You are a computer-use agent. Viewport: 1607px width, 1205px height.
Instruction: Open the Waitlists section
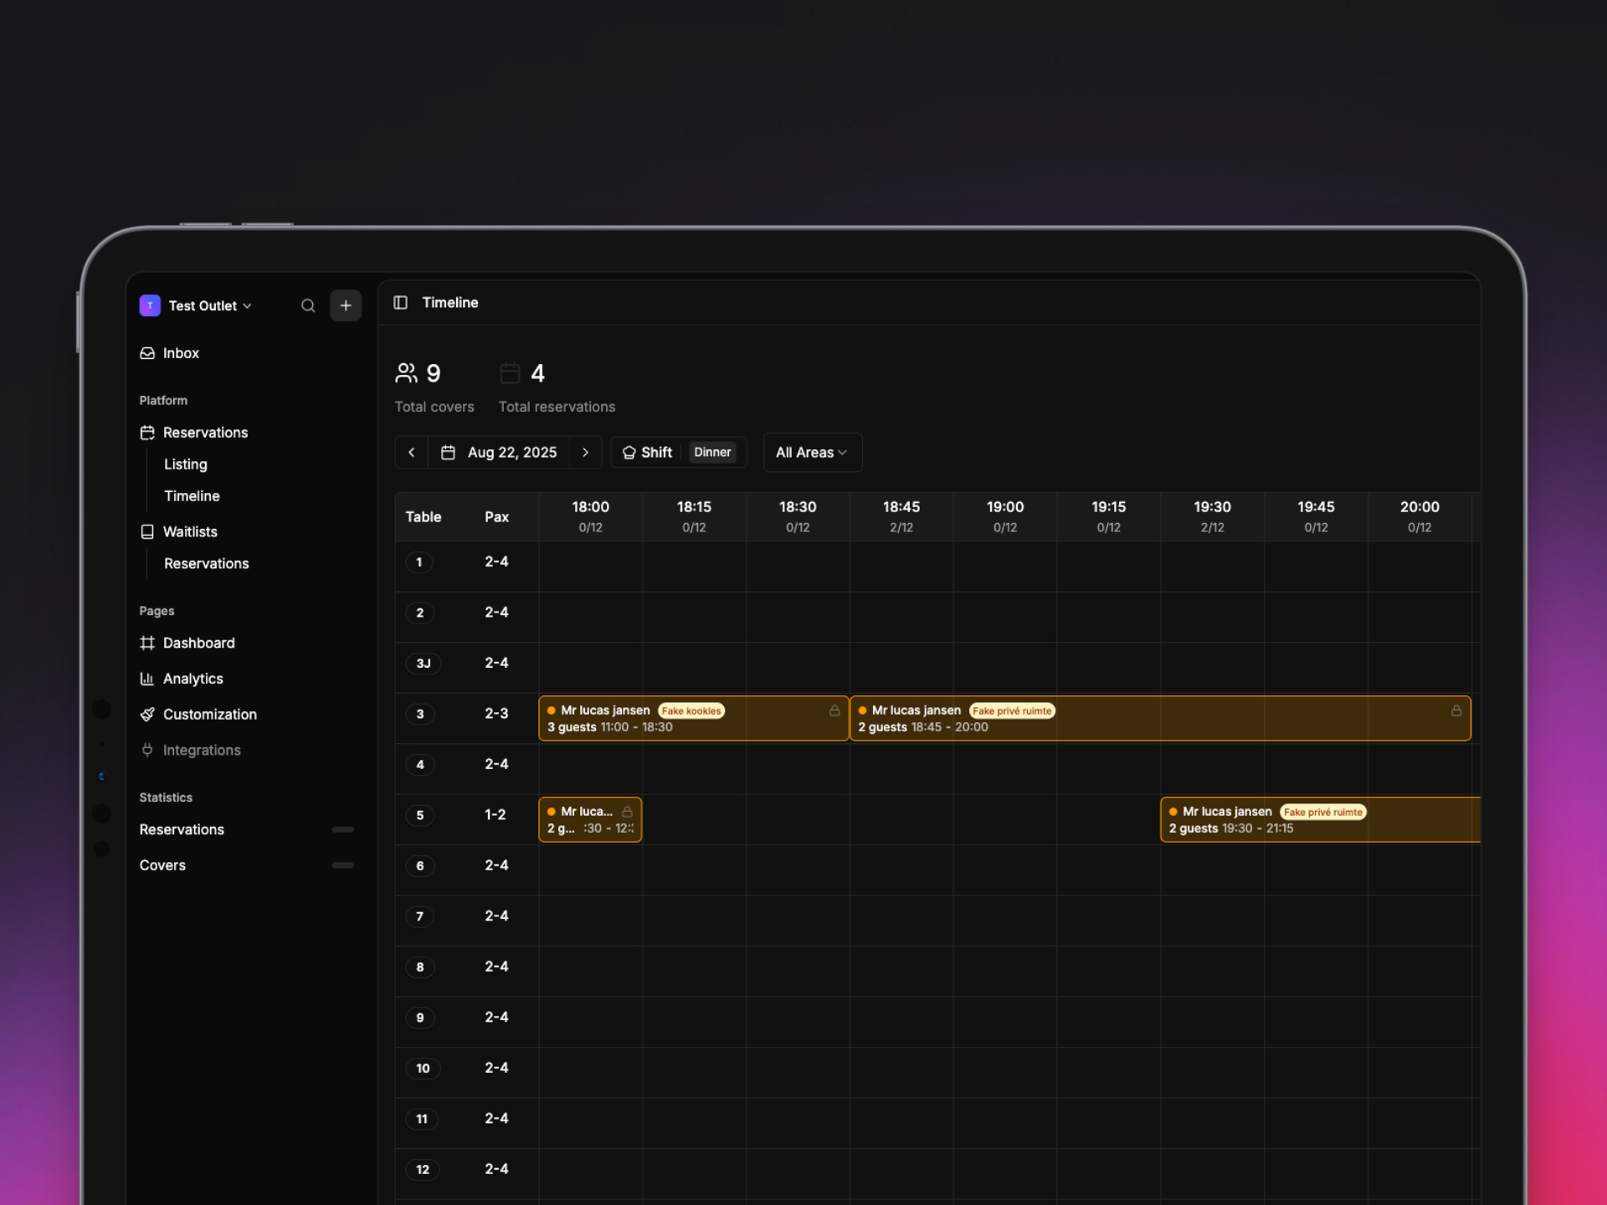(x=190, y=532)
